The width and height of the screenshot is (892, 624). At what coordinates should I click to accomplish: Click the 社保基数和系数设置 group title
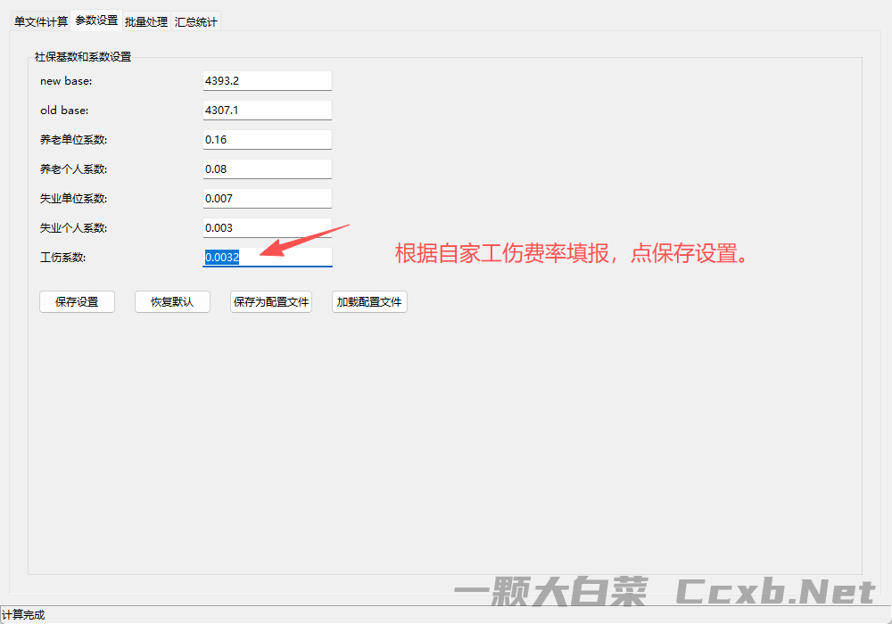click(x=83, y=57)
